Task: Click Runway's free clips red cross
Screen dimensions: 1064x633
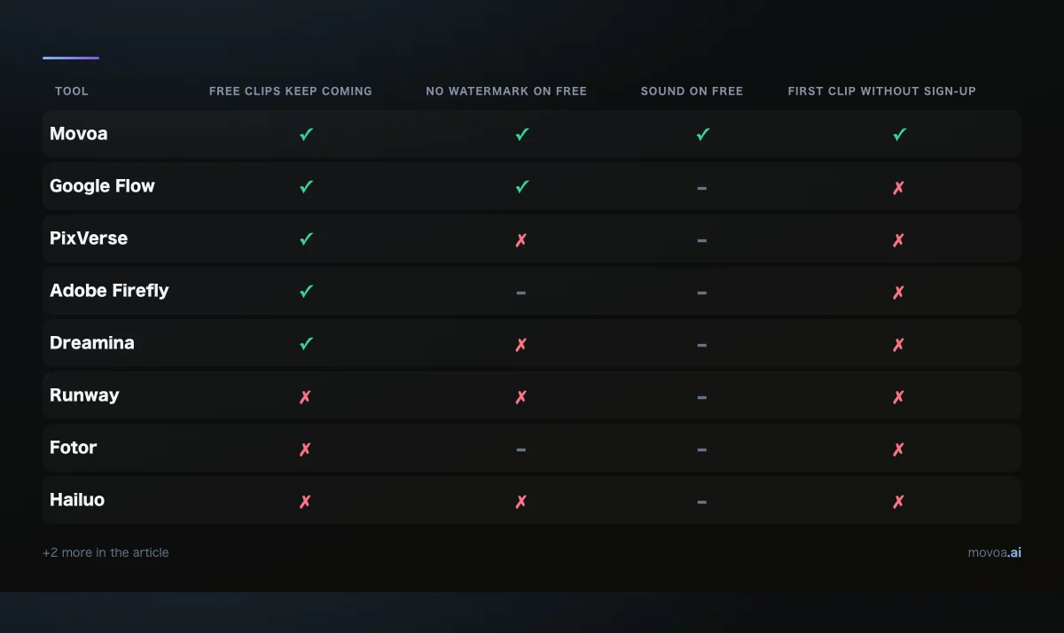Action: click(306, 396)
